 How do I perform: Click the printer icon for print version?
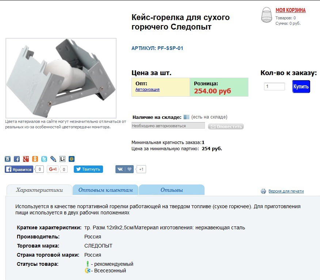click(x=263, y=191)
